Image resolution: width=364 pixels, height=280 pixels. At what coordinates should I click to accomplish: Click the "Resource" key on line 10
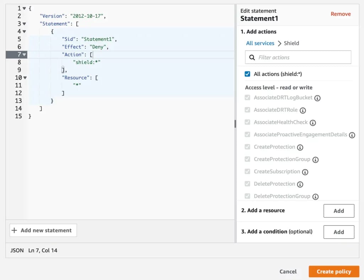click(76, 78)
